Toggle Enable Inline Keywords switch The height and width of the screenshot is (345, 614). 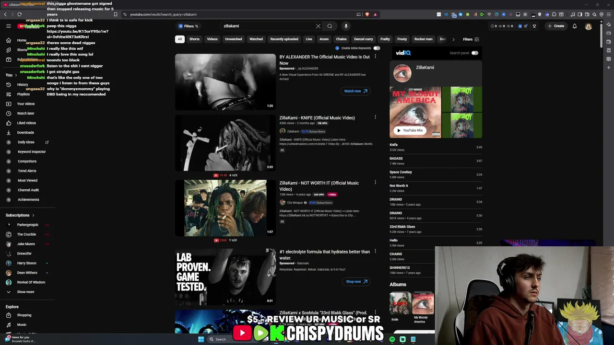[x=377, y=48]
